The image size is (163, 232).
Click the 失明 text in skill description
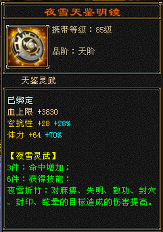(95, 190)
